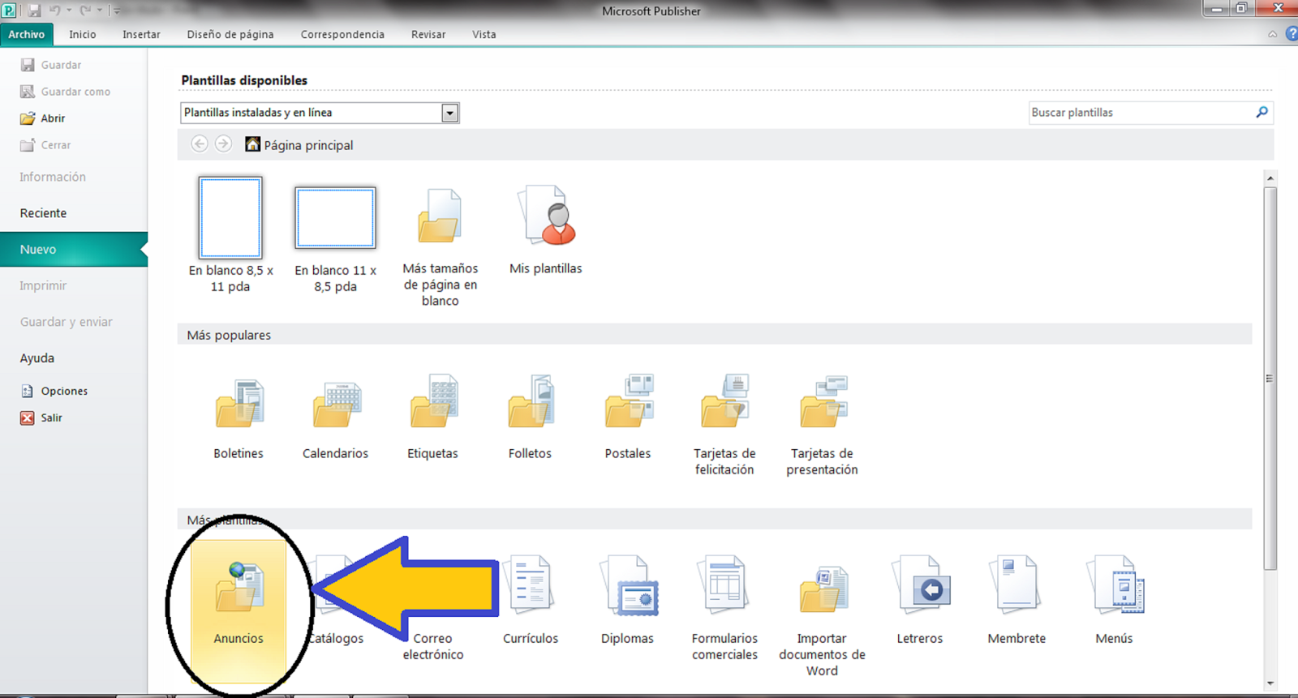Open the Folletos template folder

pos(530,418)
